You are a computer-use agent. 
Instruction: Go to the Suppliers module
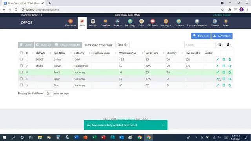tap(105, 23)
